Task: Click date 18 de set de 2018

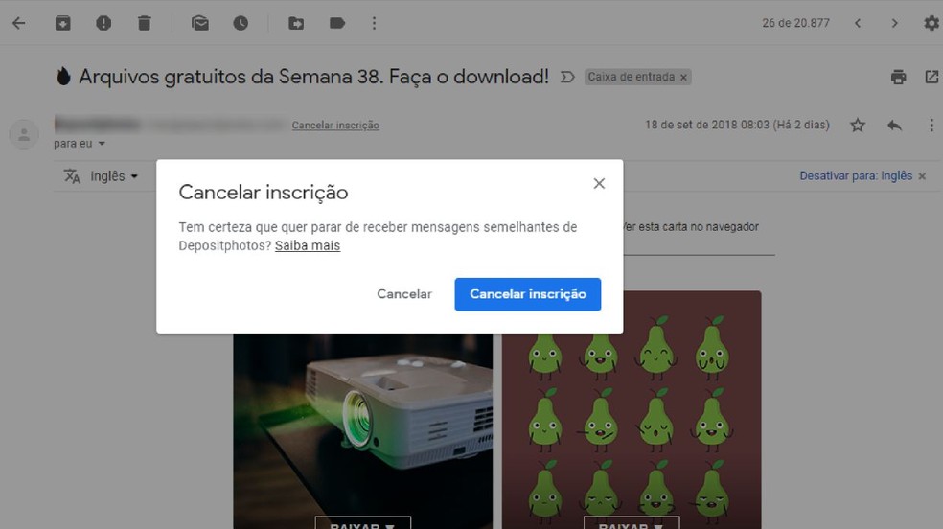Action: tap(737, 125)
